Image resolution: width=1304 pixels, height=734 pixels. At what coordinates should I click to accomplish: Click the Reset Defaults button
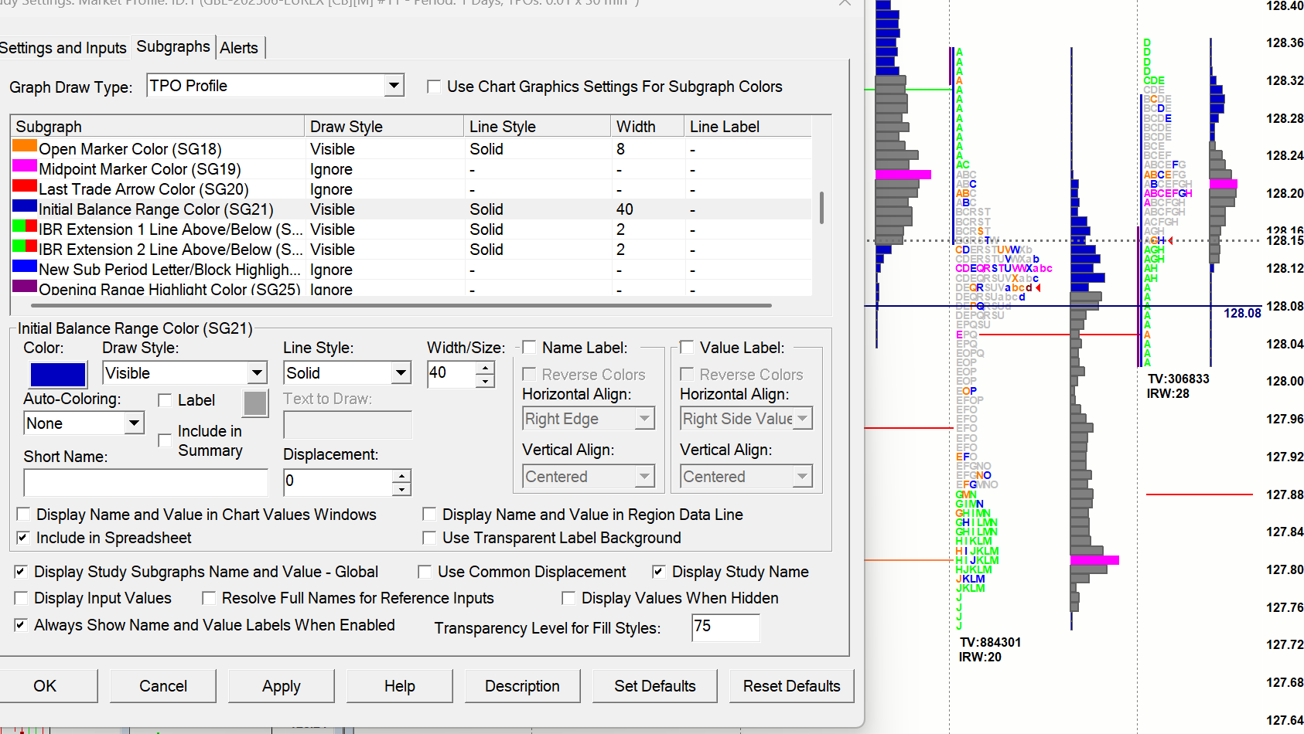[x=791, y=686]
